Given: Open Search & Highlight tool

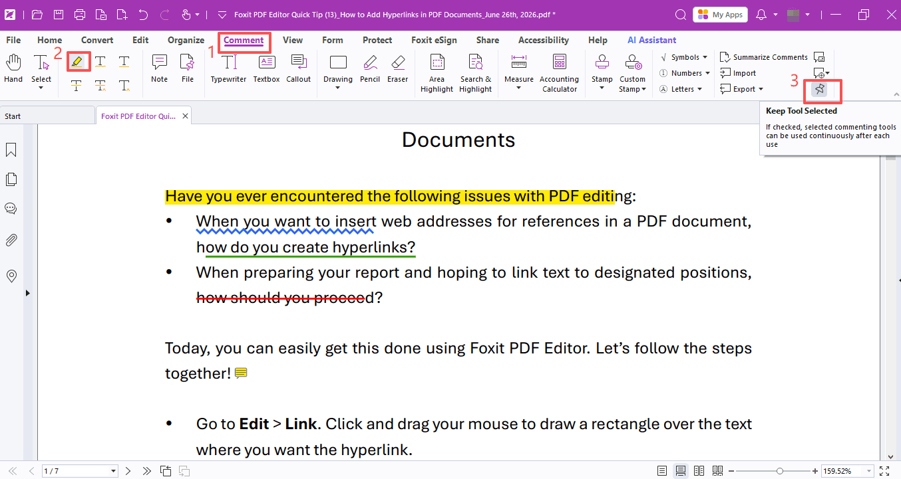Looking at the screenshot, I should click(475, 73).
